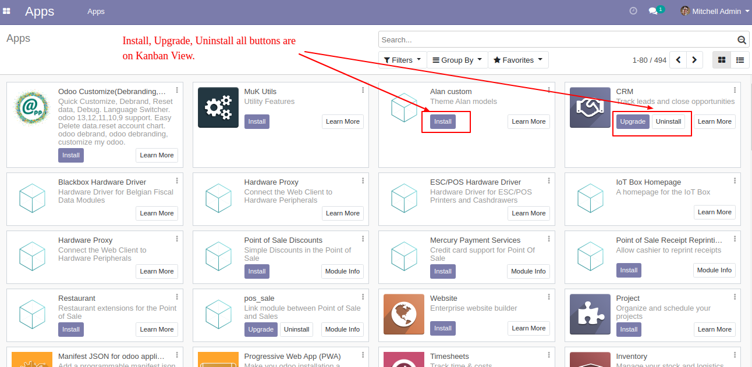The height and width of the screenshot is (367, 752).
Task: Upgrade the CRM module
Action: tap(633, 121)
